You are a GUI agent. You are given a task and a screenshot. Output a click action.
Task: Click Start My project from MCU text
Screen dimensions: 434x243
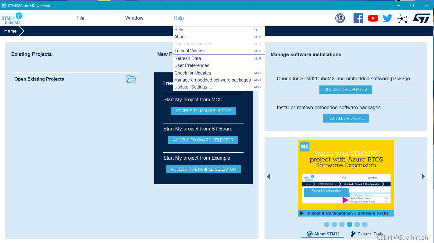coord(193,99)
